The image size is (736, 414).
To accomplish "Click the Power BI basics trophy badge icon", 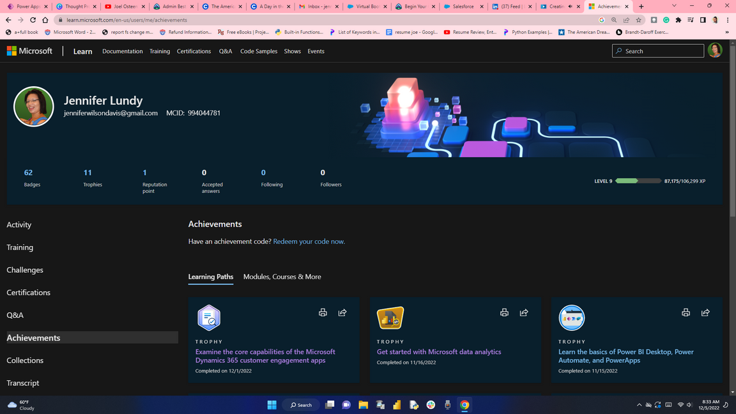I will [x=572, y=318].
